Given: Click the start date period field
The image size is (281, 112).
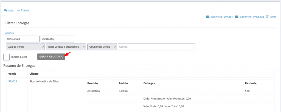Looking at the screenshot, I should (23, 39).
